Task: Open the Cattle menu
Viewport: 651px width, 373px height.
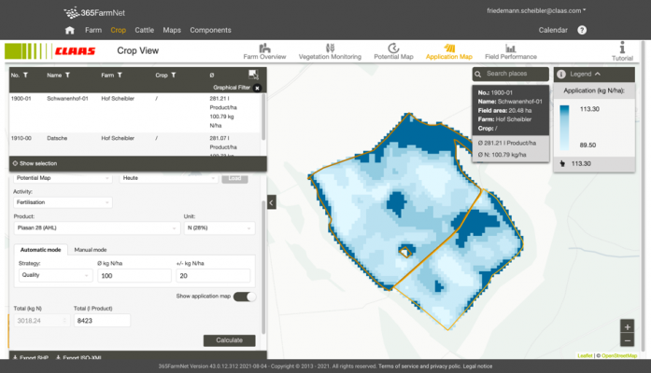Action: (144, 30)
